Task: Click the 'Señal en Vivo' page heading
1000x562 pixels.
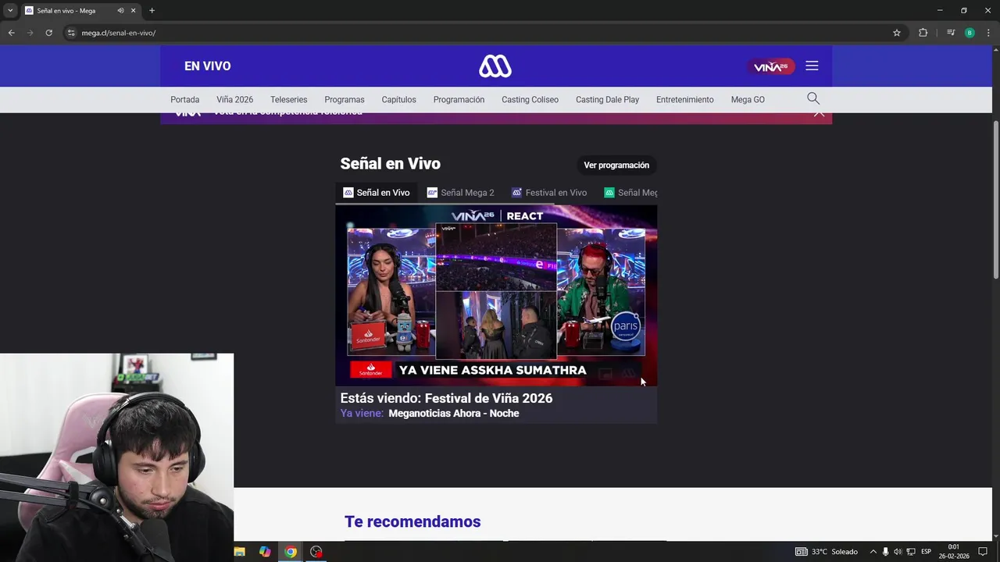Action: tap(390, 164)
